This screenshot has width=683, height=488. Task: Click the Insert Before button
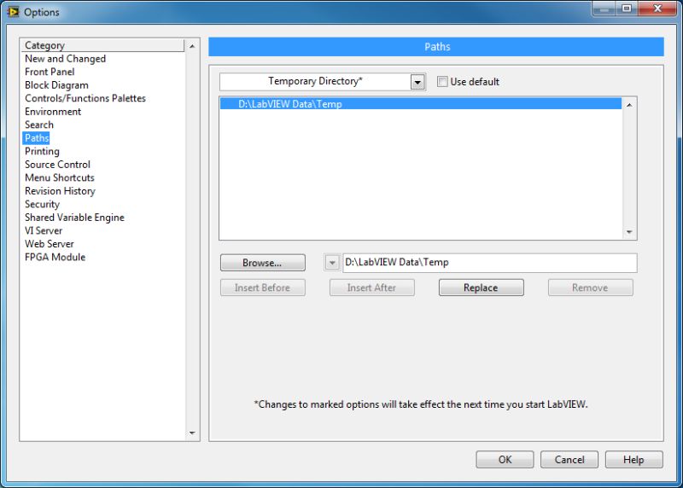click(x=263, y=288)
